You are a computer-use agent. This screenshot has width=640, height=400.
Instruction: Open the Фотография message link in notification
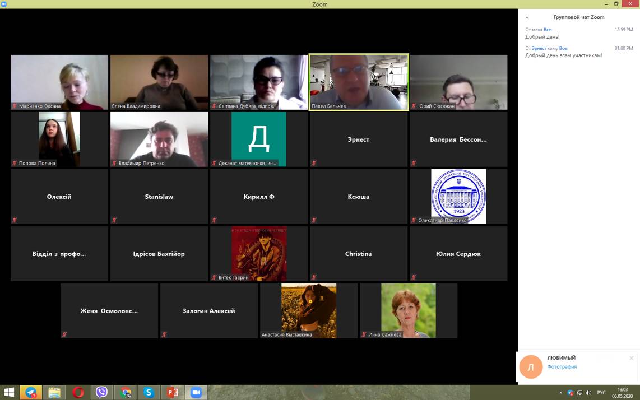point(562,367)
